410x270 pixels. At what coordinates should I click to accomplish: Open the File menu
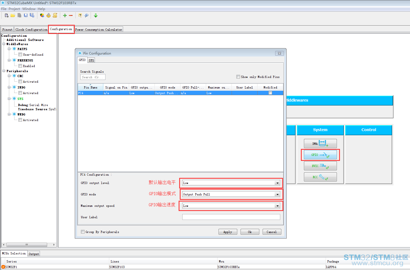point(4,9)
